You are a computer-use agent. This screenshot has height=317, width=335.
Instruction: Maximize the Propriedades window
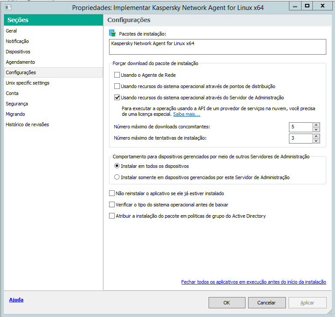click(x=307, y=6)
